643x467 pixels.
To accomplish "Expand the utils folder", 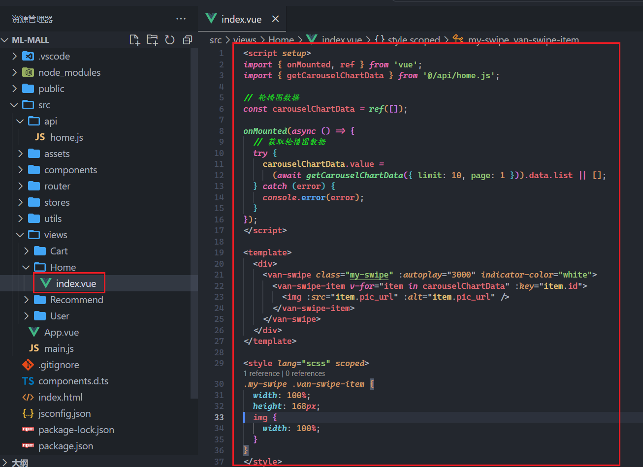I will click(x=20, y=218).
